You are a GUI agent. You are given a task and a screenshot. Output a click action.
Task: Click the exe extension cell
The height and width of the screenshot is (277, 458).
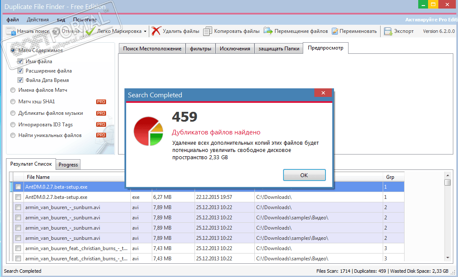[x=142, y=197]
